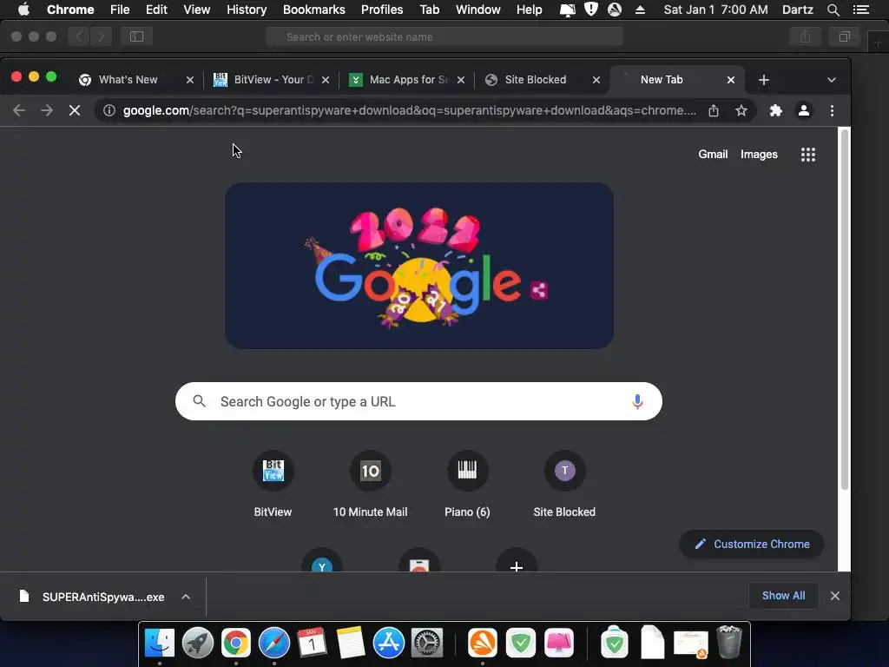View site information icon in address bar
The width and height of the screenshot is (889, 667).
[x=109, y=110]
